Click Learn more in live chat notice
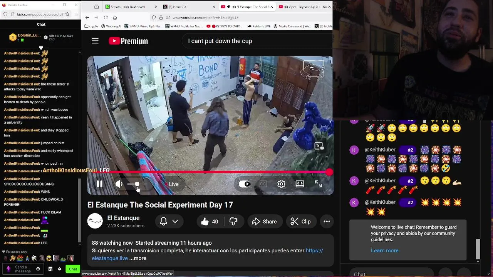Viewport: 493px width, 277px height. pyautogui.click(x=384, y=250)
